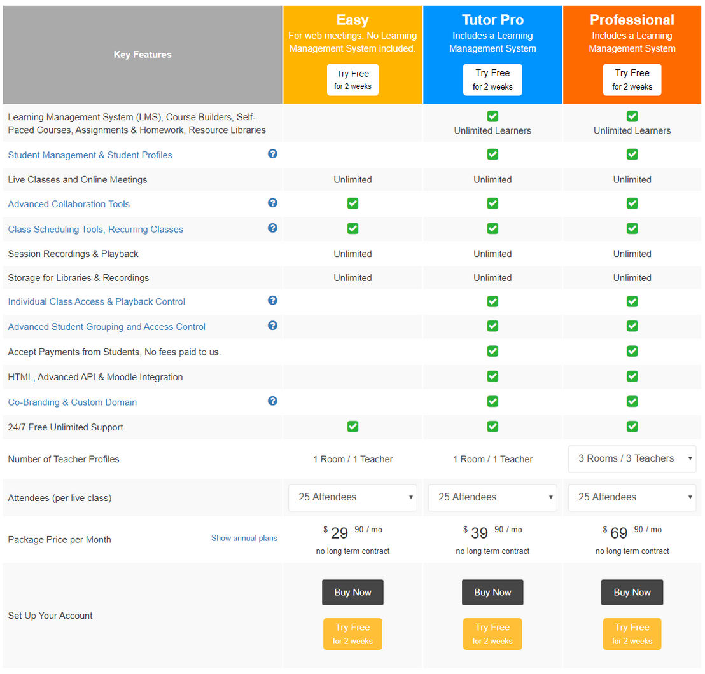This screenshot has width=705, height=674.
Task: Click yellow Try Free button under Tutor Pro Buy Now
Action: click(x=492, y=635)
